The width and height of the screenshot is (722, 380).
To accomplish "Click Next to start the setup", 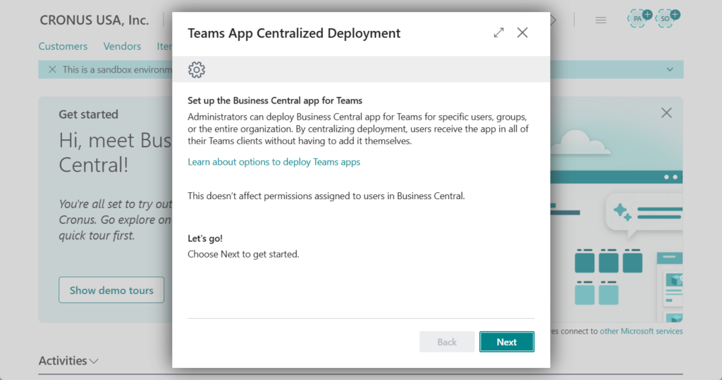I will point(506,342).
